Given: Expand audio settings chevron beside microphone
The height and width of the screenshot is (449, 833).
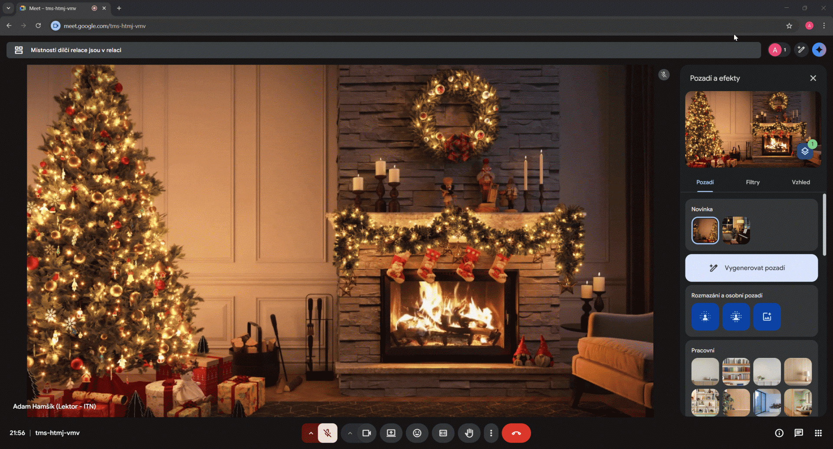Looking at the screenshot, I should [x=311, y=433].
